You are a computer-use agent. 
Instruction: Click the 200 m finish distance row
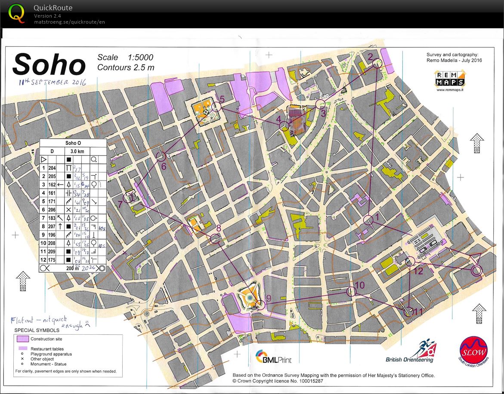click(73, 268)
